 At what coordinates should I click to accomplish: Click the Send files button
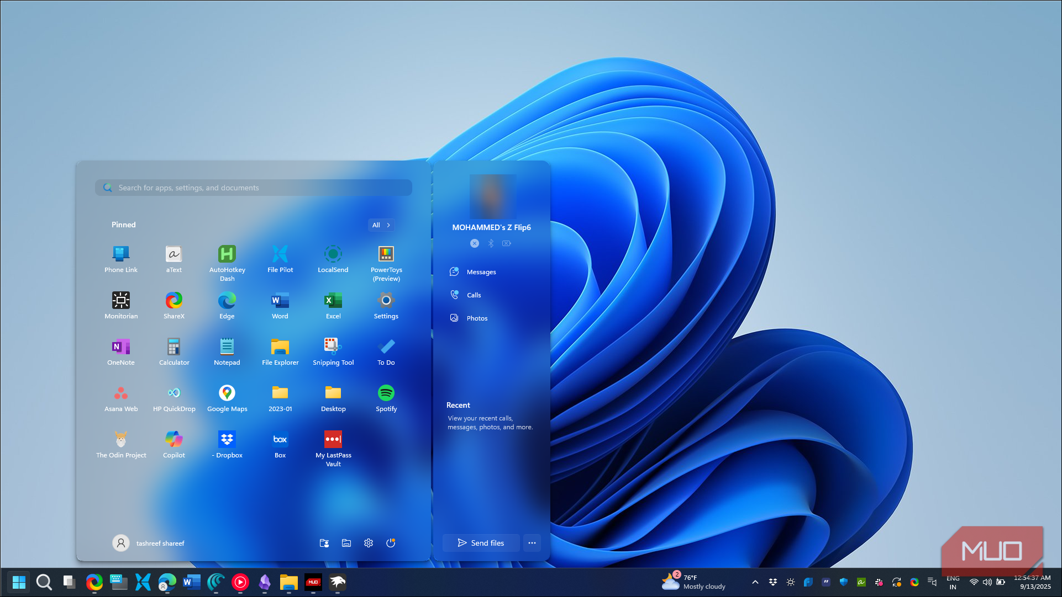[x=481, y=543]
